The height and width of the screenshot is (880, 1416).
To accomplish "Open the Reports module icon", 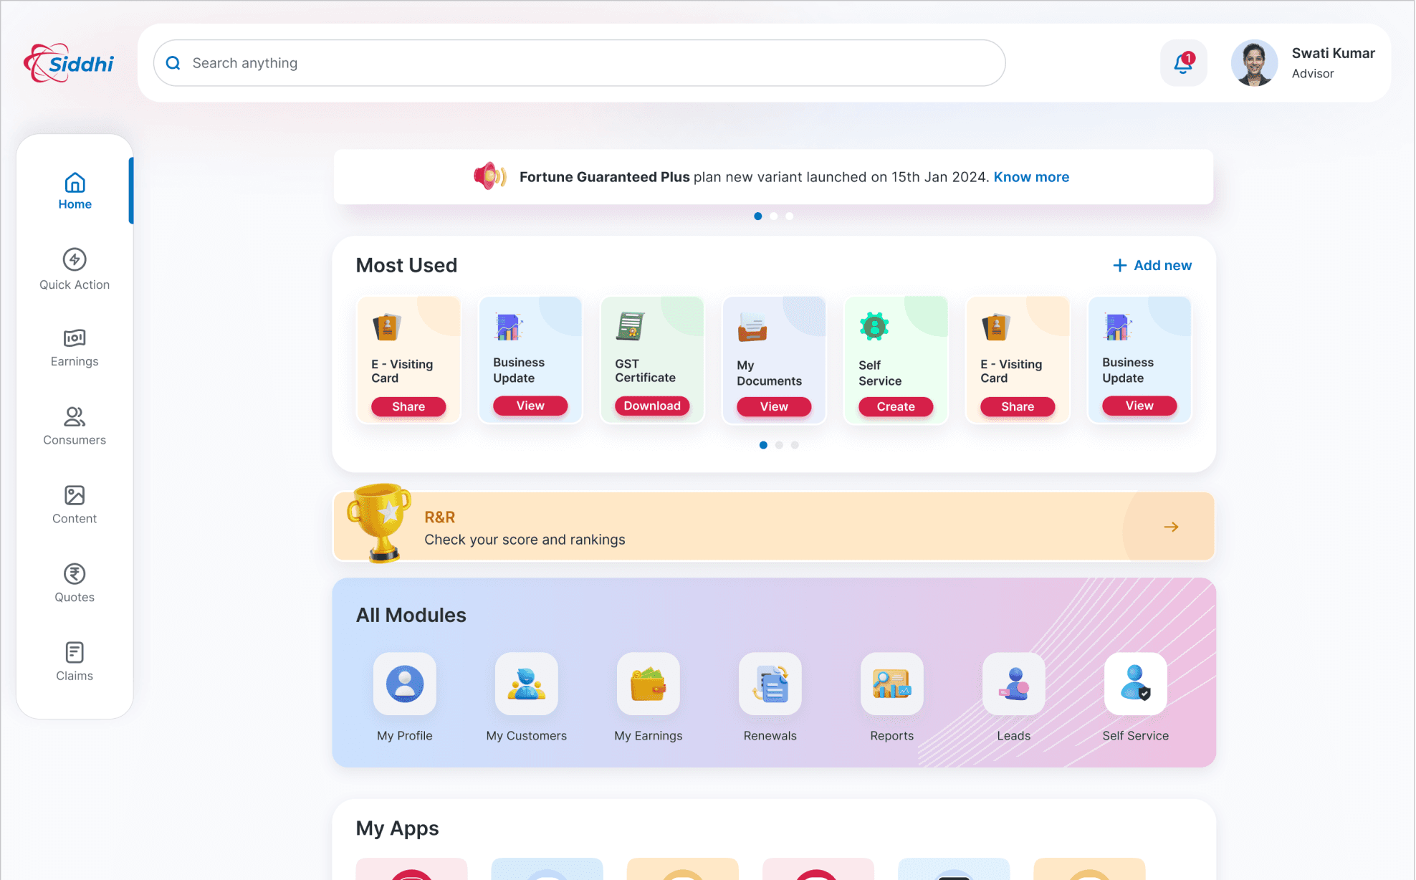I will [x=891, y=684].
